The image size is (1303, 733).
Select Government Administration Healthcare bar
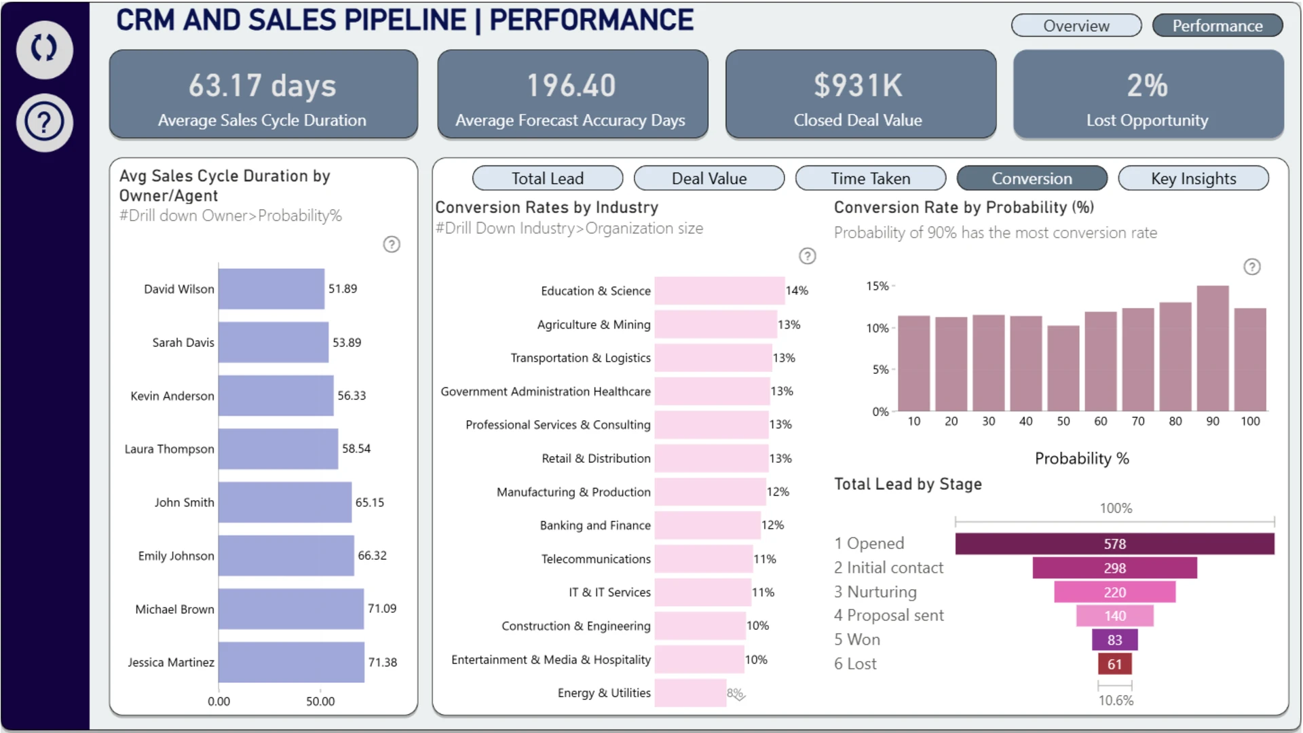(x=712, y=391)
